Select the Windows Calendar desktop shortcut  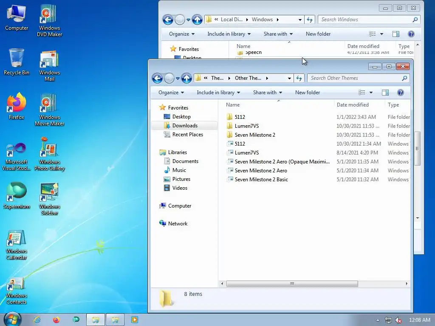17,245
